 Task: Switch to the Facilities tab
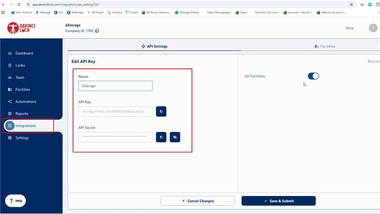click(324, 47)
